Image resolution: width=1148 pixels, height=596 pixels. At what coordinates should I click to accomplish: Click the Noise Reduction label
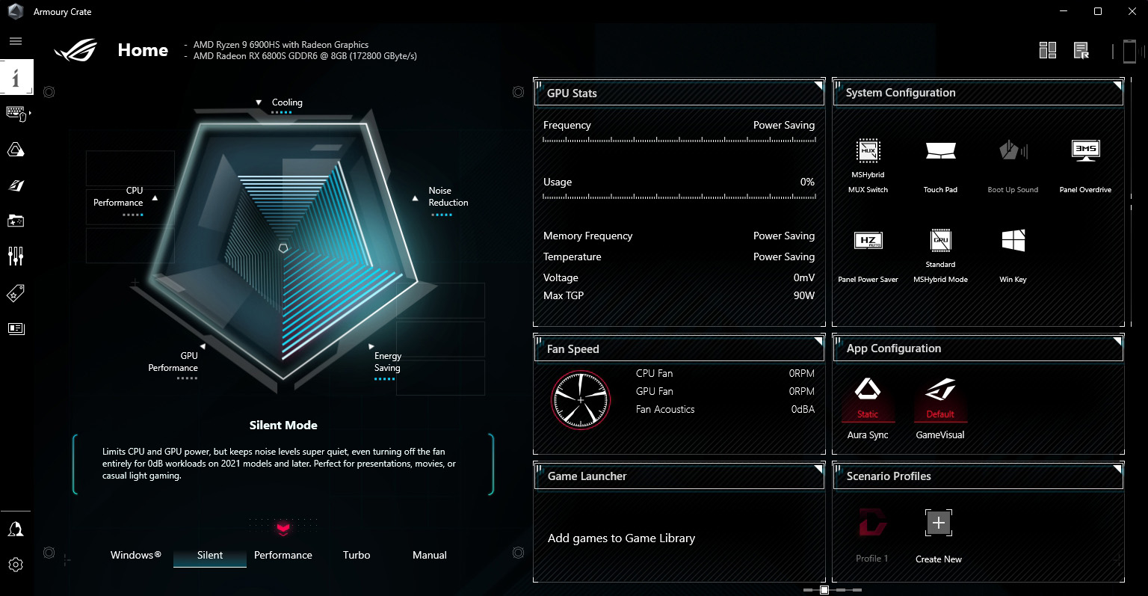(448, 197)
